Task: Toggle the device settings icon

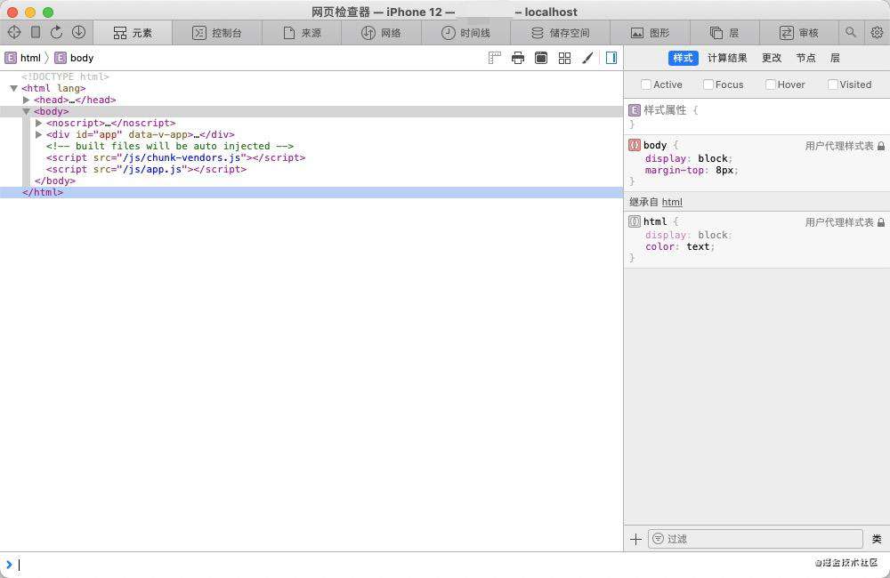Action: (36, 32)
